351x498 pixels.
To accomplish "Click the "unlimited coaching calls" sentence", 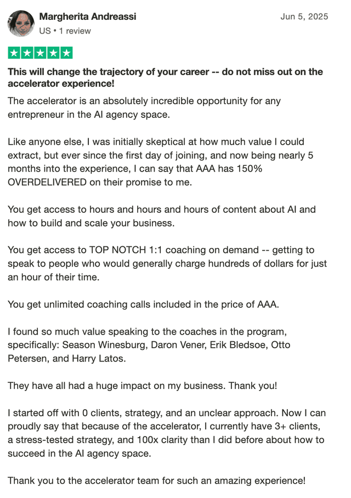I will (x=143, y=304).
